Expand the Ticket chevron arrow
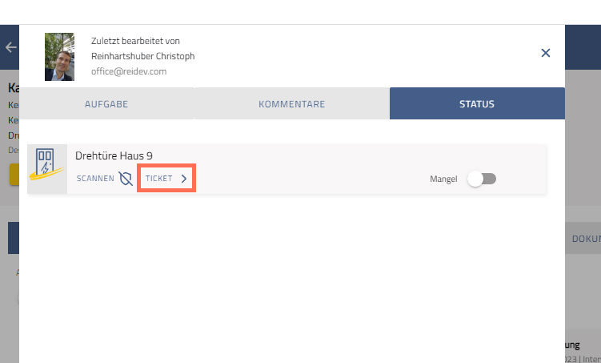601x363 pixels. [x=184, y=179]
